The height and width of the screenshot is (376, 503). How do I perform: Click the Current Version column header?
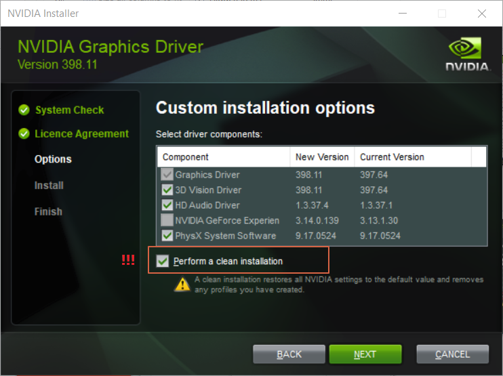click(392, 157)
